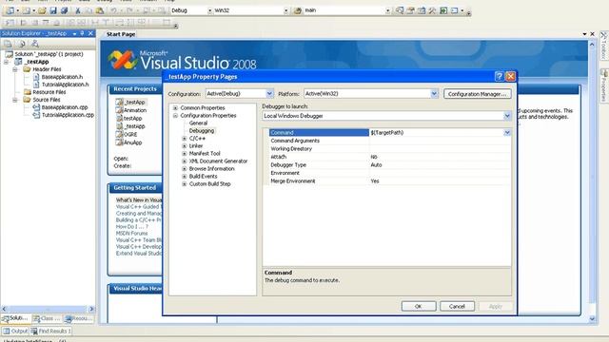Click the New Project toolbar icon
Image resolution: width=609 pixels, height=342 pixels.
10,10
